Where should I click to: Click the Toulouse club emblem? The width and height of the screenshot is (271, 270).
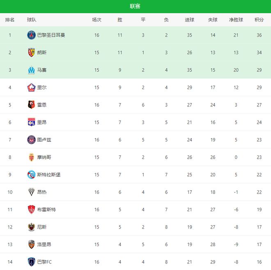32,140
